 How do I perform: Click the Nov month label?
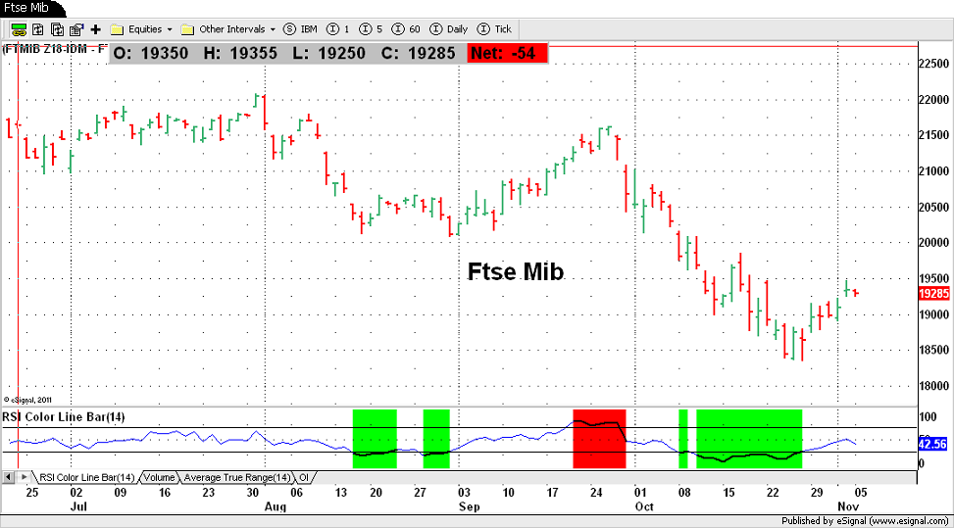point(849,506)
